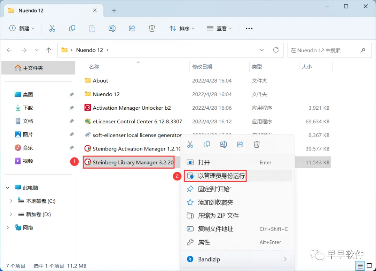Open recent locations chevron next to forward arrow
Image resolution: width=376 pixels, height=271 pixels.
tap(37, 50)
